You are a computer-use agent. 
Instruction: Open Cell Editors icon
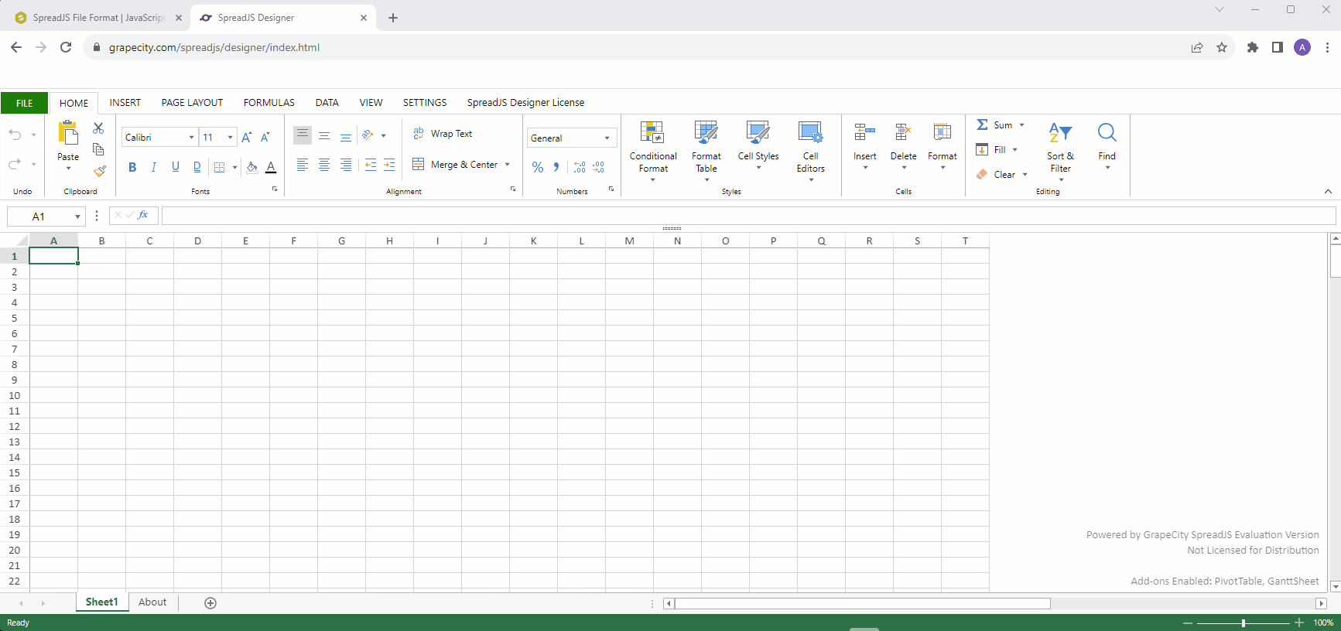pyautogui.click(x=810, y=133)
